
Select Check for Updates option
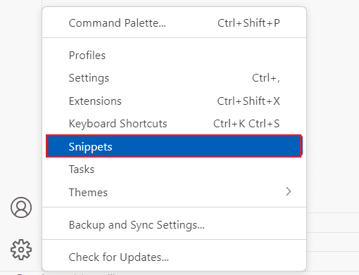click(x=174, y=257)
